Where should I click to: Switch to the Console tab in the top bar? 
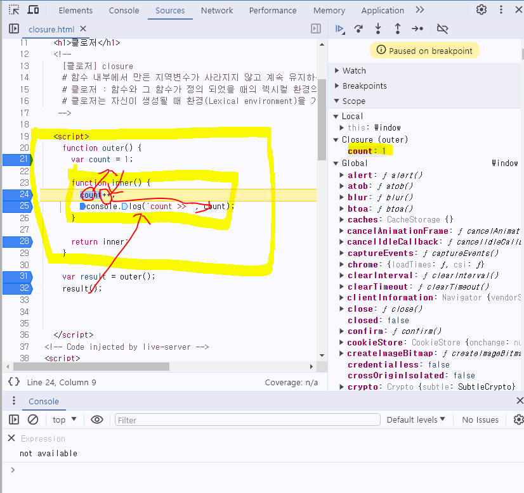tap(124, 10)
